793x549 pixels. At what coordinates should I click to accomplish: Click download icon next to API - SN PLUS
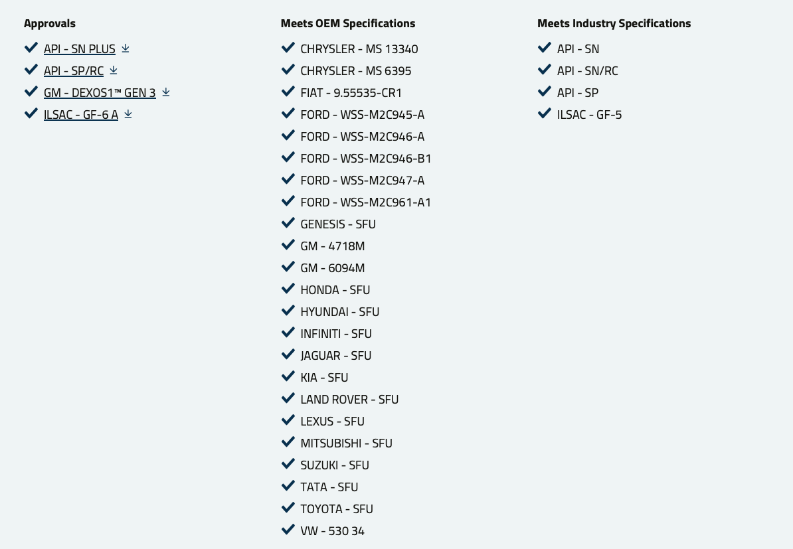click(x=126, y=48)
